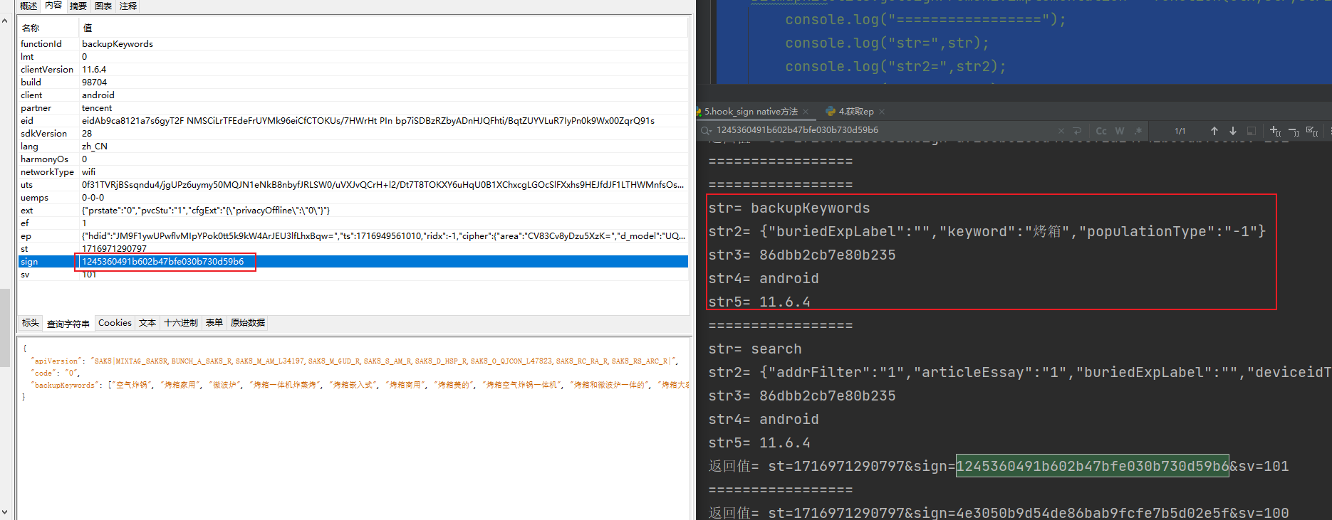Click 'str= backupKeywords' console line
Viewport: 1332px width, 520px height.
(x=789, y=208)
